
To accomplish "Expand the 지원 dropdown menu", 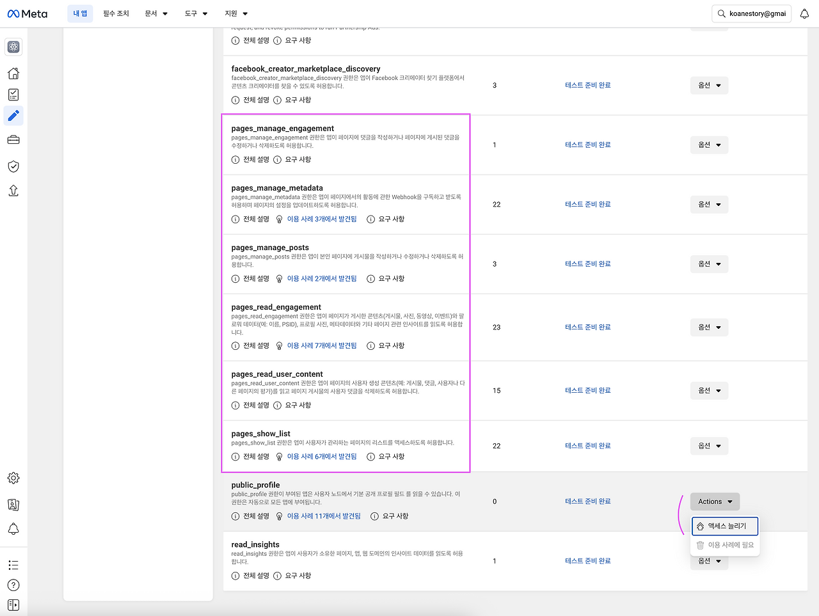I will [236, 13].
